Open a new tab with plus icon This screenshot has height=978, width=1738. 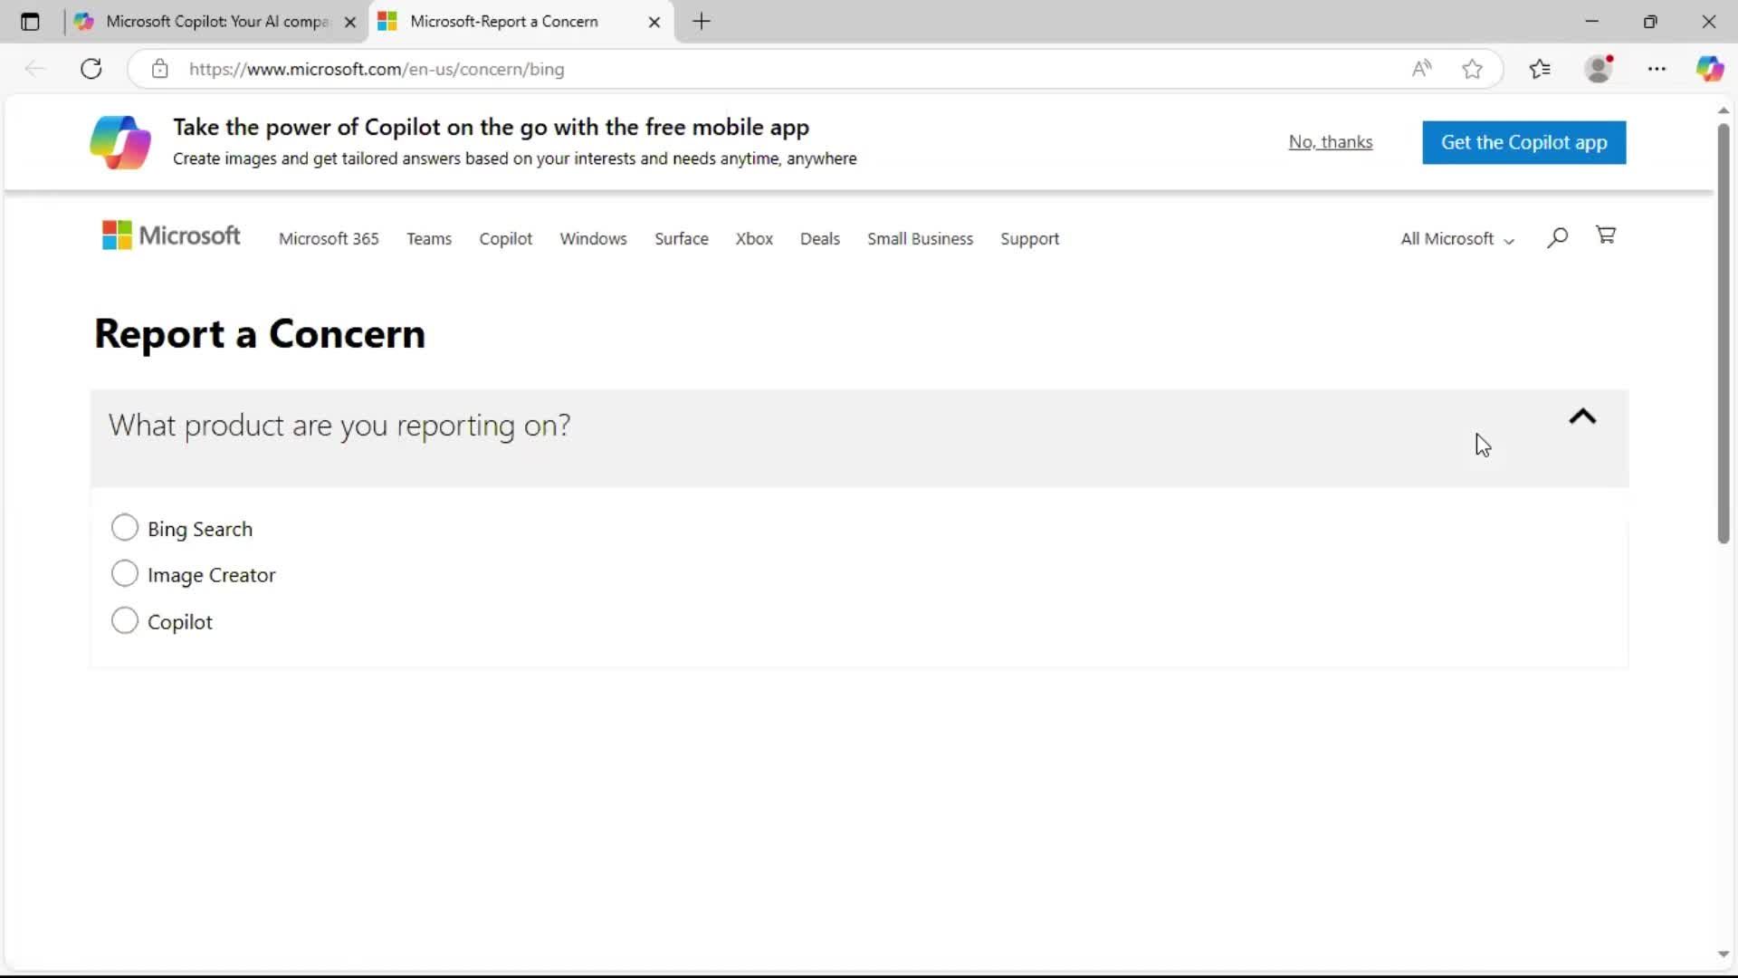pyautogui.click(x=702, y=22)
